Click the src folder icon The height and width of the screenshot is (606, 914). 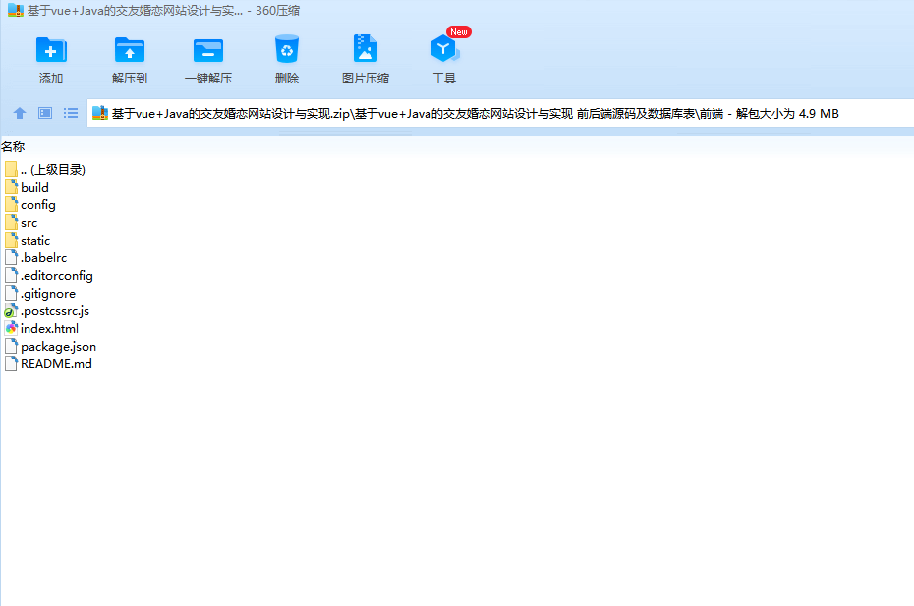[11, 222]
